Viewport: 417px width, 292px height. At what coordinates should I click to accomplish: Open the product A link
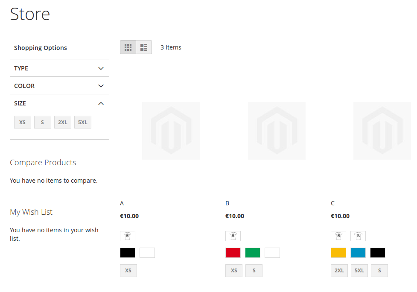pos(122,203)
